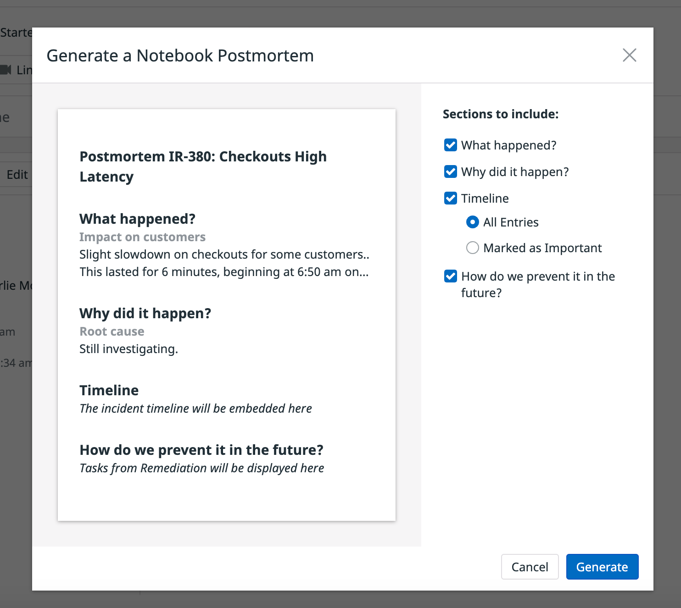
Task: Click the Cancel button
Action: tap(530, 567)
